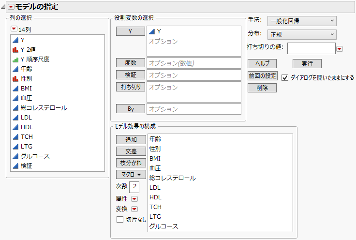356x240 pixels.
Task: Click the 実行 button
Action: click(307, 63)
